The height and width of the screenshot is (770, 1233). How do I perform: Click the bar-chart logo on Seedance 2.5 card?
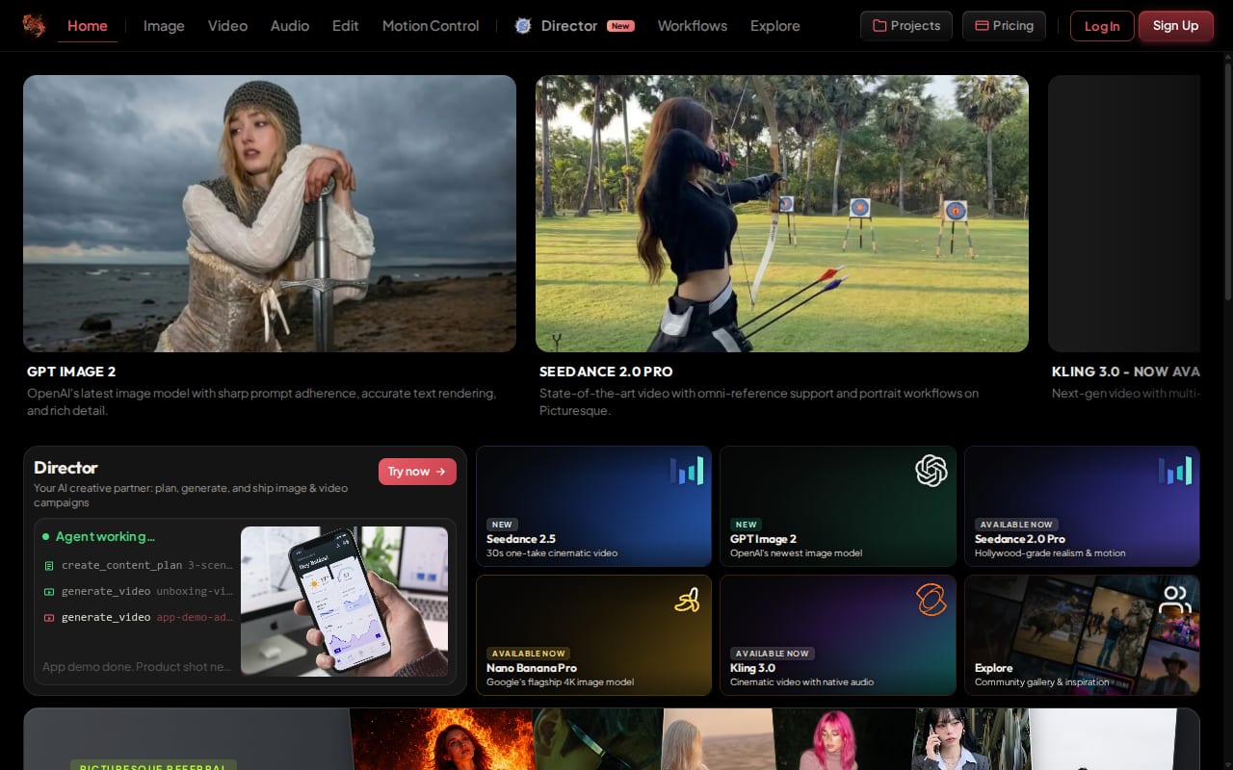tap(687, 471)
